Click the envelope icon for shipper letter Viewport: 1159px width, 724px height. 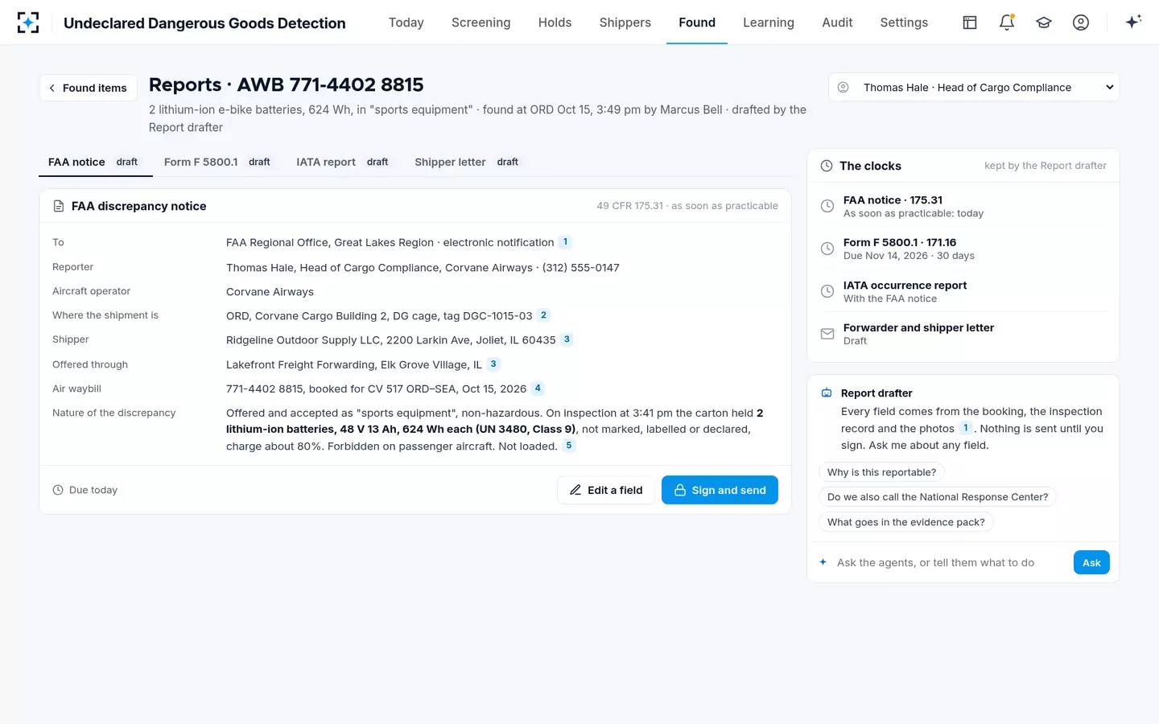827,334
